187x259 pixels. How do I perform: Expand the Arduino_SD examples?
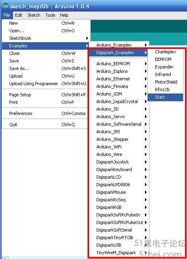point(119,109)
